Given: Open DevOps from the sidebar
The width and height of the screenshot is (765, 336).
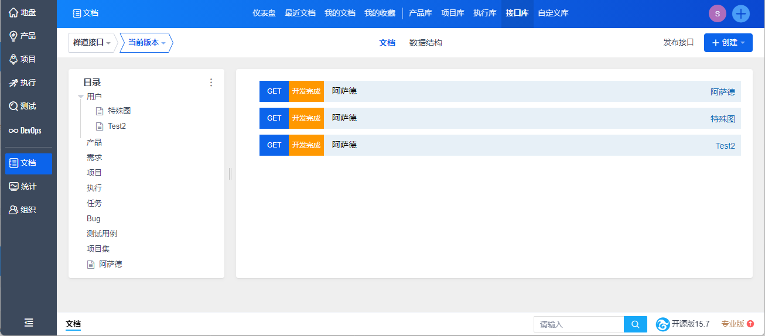Looking at the screenshot, I should coord(25,131).
